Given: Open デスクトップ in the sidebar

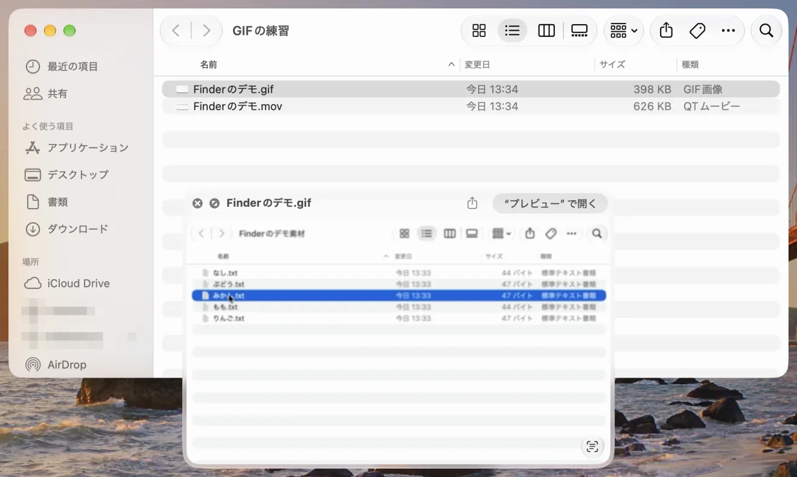Looking at the screenshot, I should coord(66,175).
